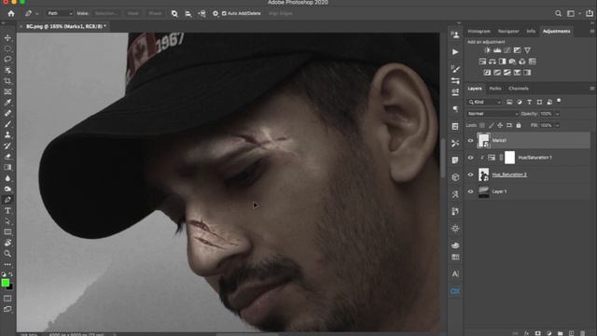
Task: Add a Brightness/Contrast adjustment
Action: point(487,50)
